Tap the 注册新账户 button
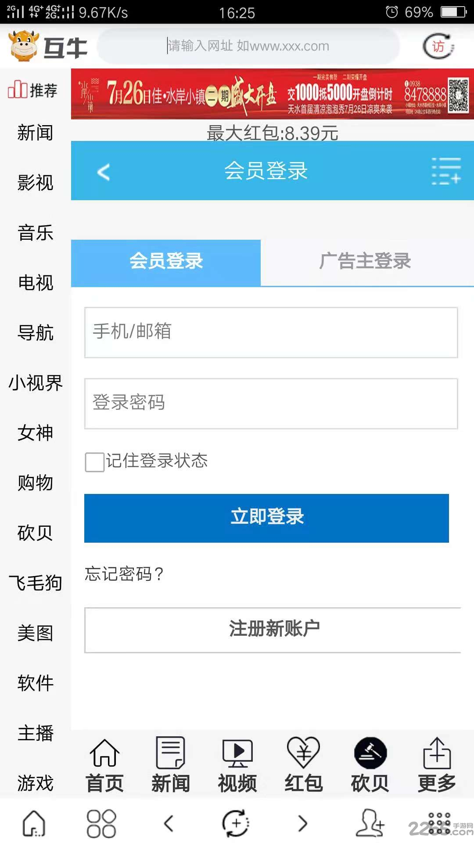The height and width of the screenshot is (843, 474). pos(273,629)
